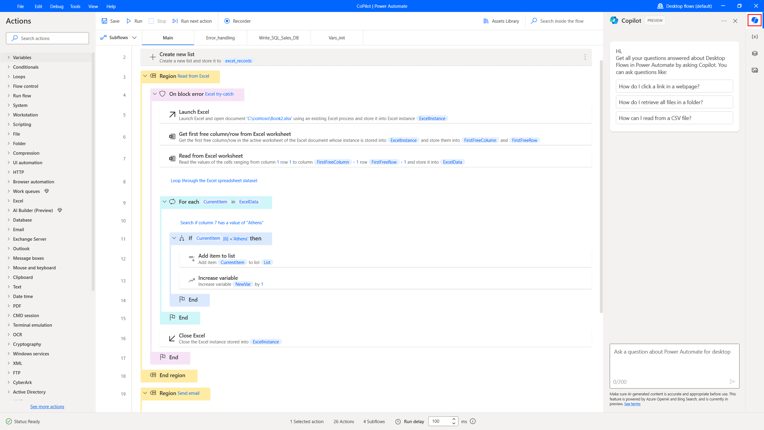Image resolution: width=764 pixels, height=430 pixels.
Task: Select the Variables pane {x} icon
Action: point(755,36)
